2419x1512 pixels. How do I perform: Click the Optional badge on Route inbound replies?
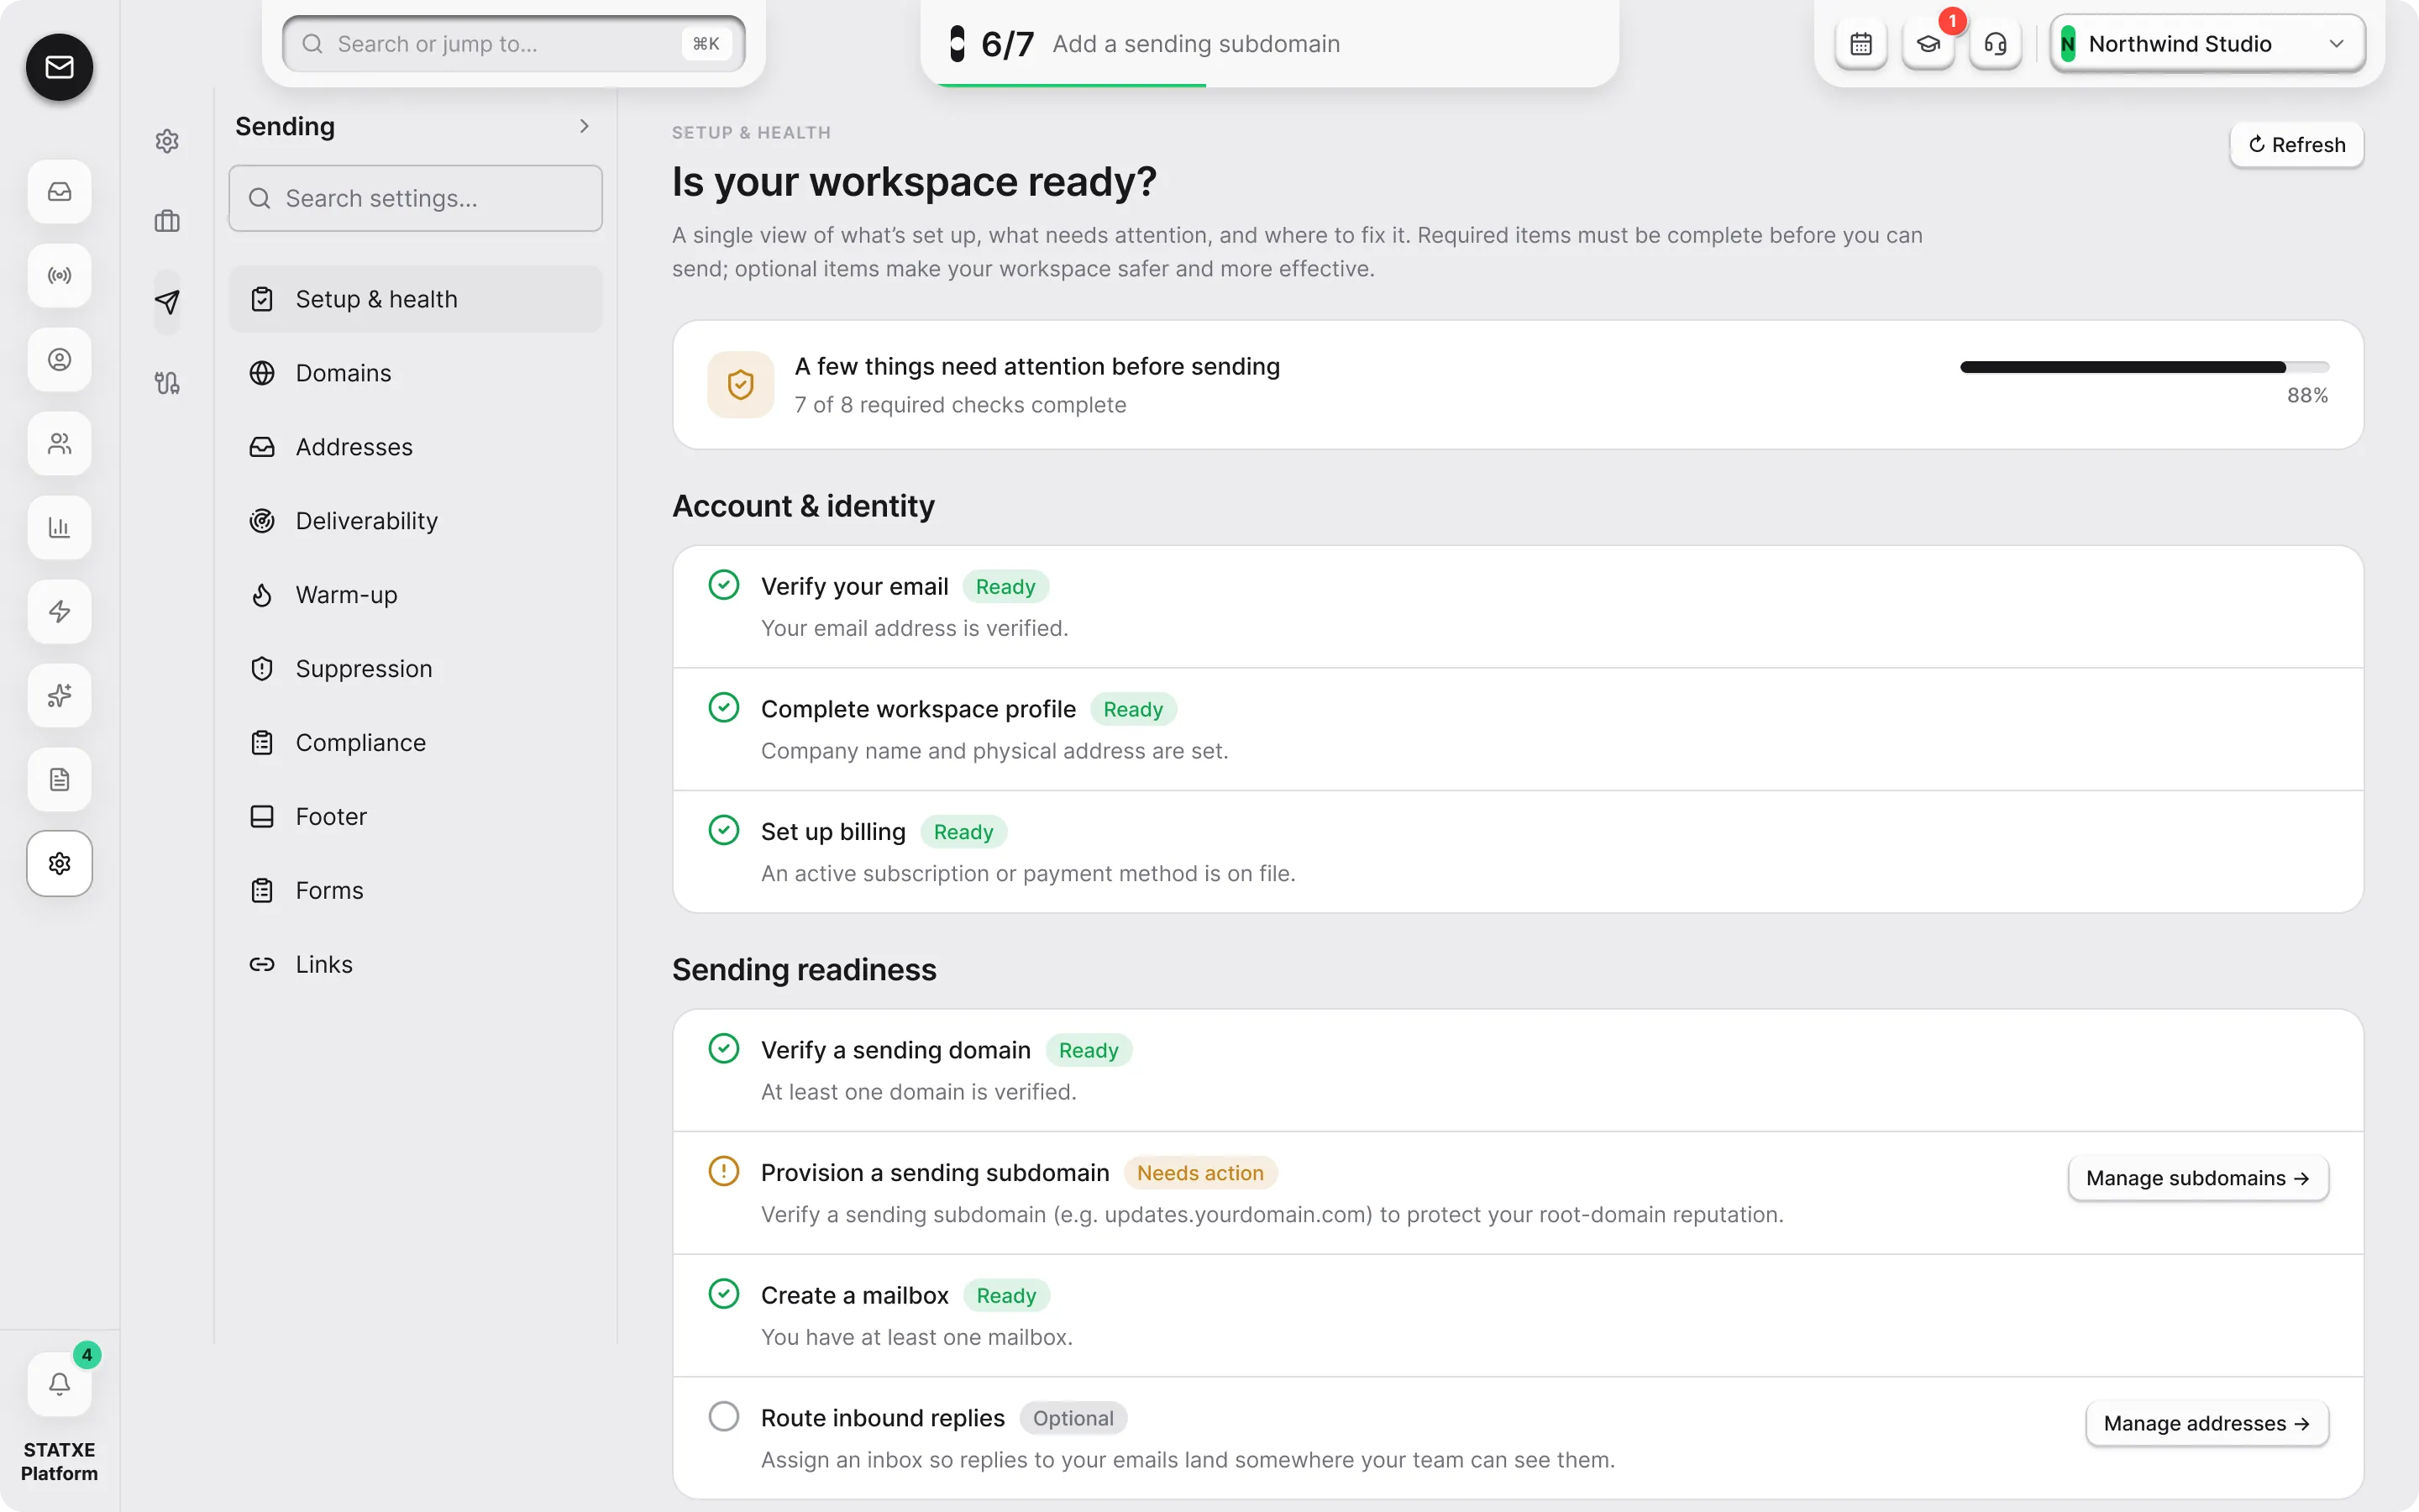point(1073,1418)
